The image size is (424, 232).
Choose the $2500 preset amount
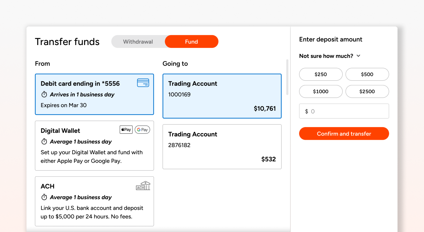pyautogui.click(x=367, y=91)
